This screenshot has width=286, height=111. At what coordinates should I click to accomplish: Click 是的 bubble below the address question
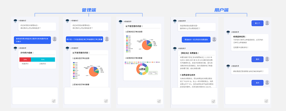(x=257, y=83)
